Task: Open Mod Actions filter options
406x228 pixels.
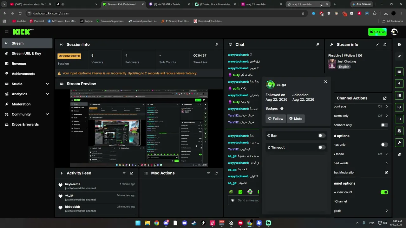Action: click(x=208, y=173)
